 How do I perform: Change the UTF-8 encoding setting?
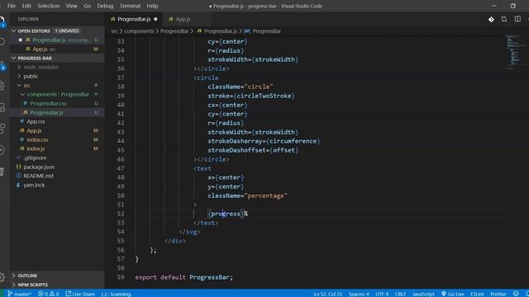382,294
